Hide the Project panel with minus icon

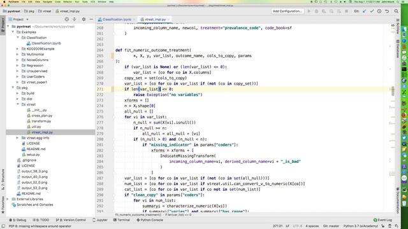click(91, 19)
